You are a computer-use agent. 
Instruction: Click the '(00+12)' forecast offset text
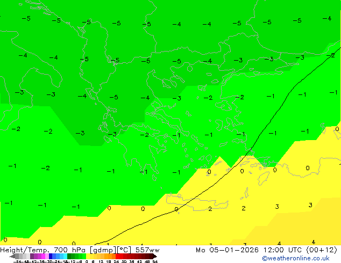322,250
